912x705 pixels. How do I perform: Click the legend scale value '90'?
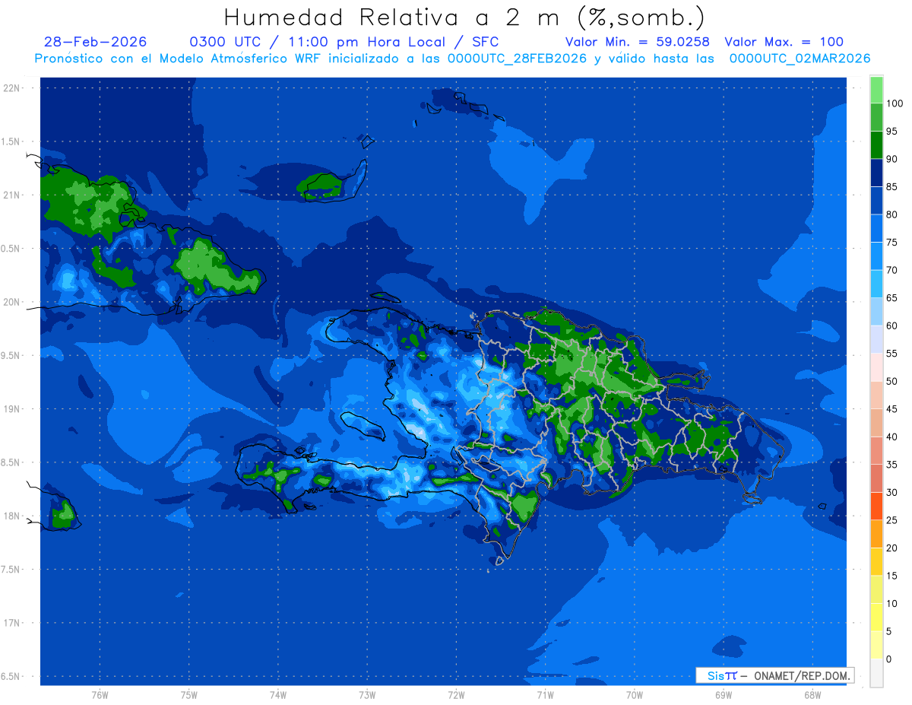coord(891,159)
